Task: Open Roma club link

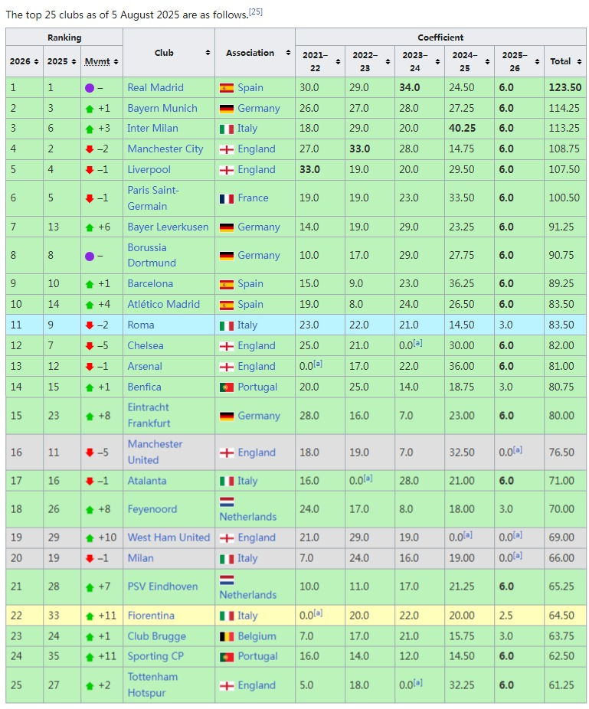Action: click(x=141, y=325)
